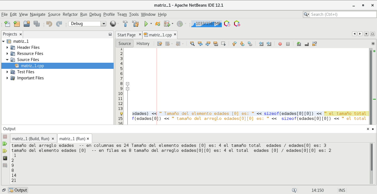Collapse the code fold on line 8
This screenshot has height=194, width=377.
click(128, 84)
